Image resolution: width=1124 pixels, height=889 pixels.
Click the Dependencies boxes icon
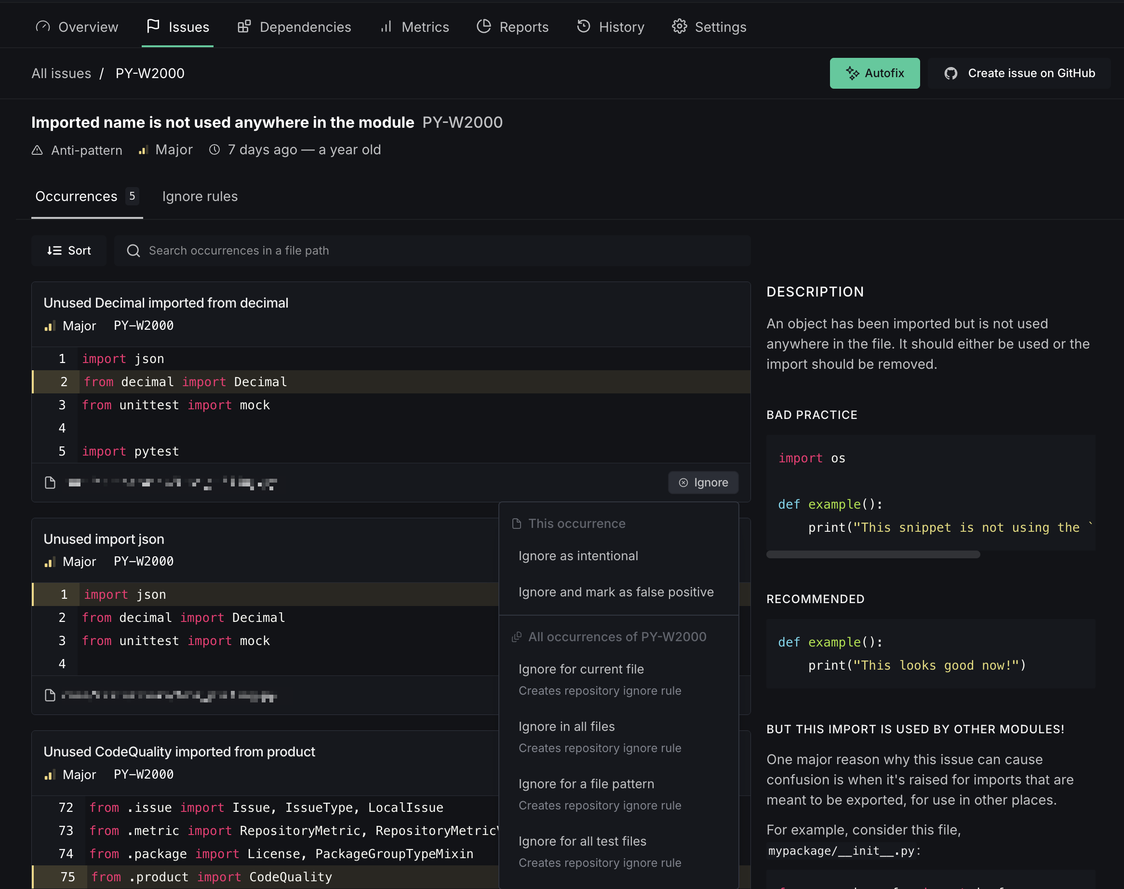pos(244,27)
